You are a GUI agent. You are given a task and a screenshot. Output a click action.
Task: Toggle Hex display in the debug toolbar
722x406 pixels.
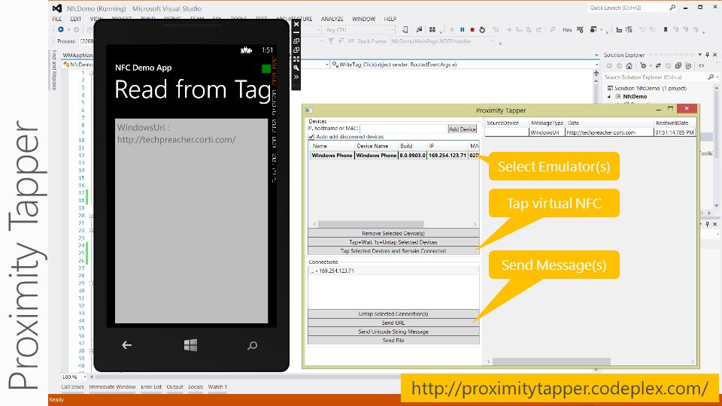tap(567, 30)
